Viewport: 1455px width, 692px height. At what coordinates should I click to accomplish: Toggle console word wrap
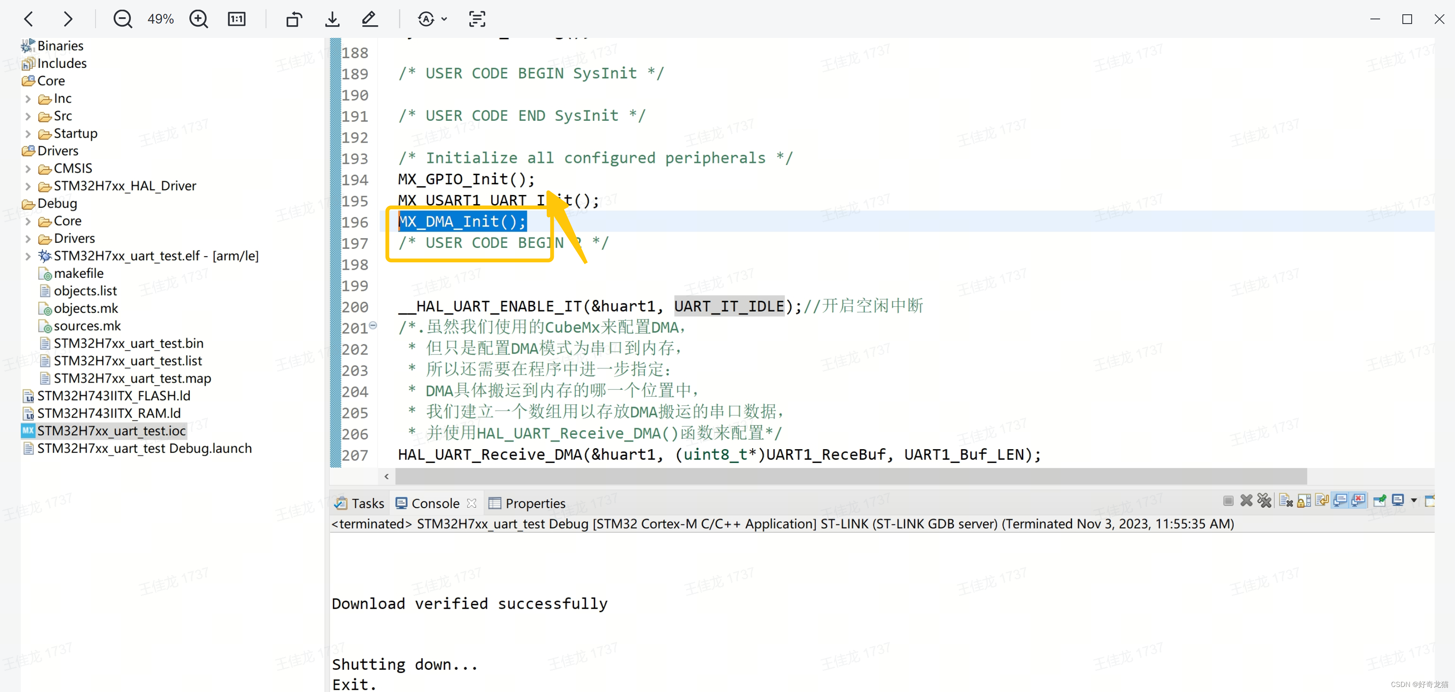1322,500
